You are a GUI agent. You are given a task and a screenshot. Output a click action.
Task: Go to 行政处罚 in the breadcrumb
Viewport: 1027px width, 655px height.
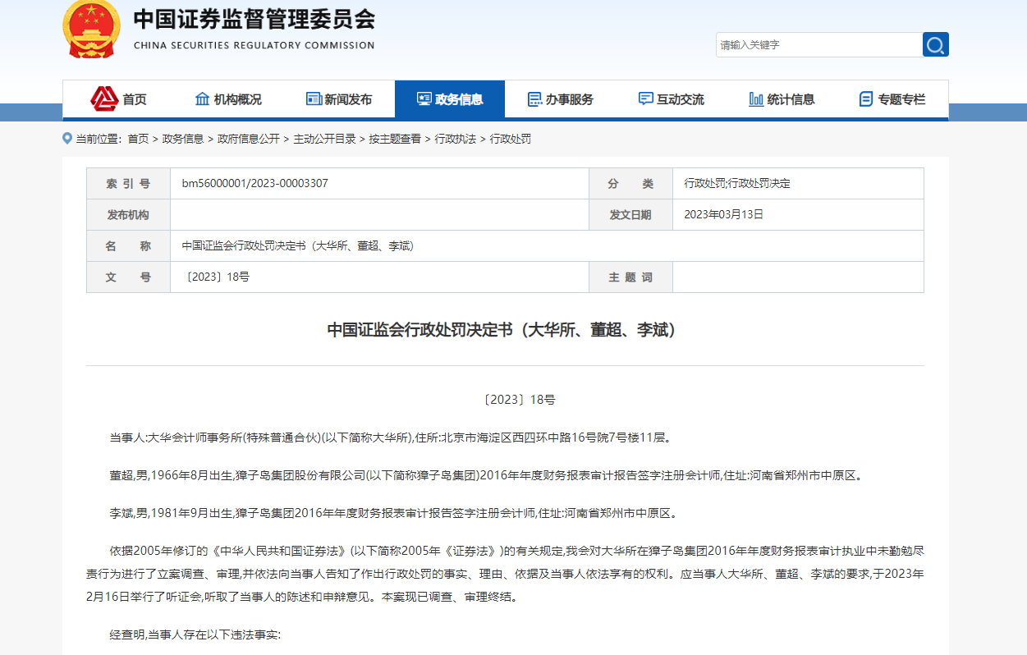pyautogui.click(x=511, y=139)
